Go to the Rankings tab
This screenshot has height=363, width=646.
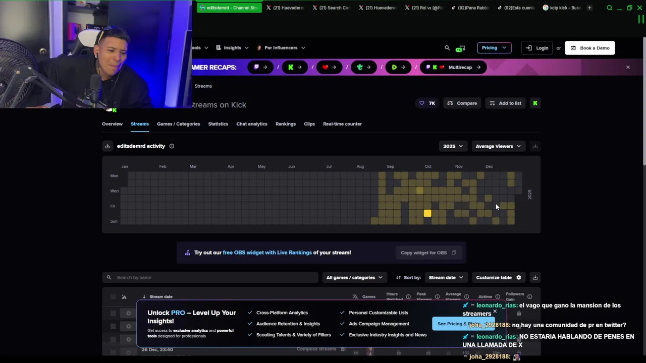[x=286, y=124]
